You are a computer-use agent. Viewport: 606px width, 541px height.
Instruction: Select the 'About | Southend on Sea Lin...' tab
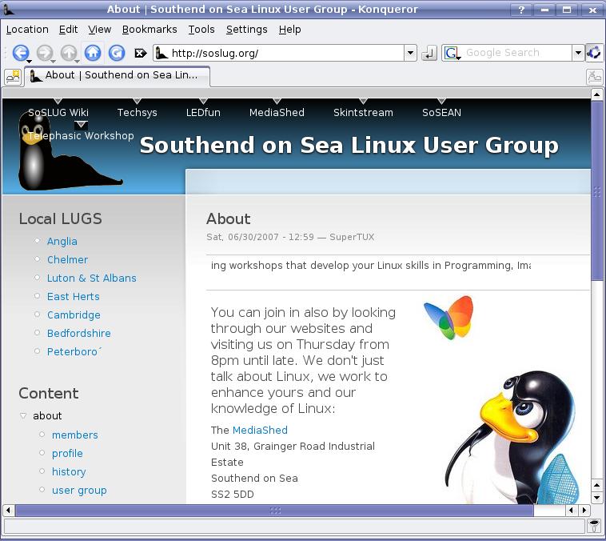click(118, 76)
